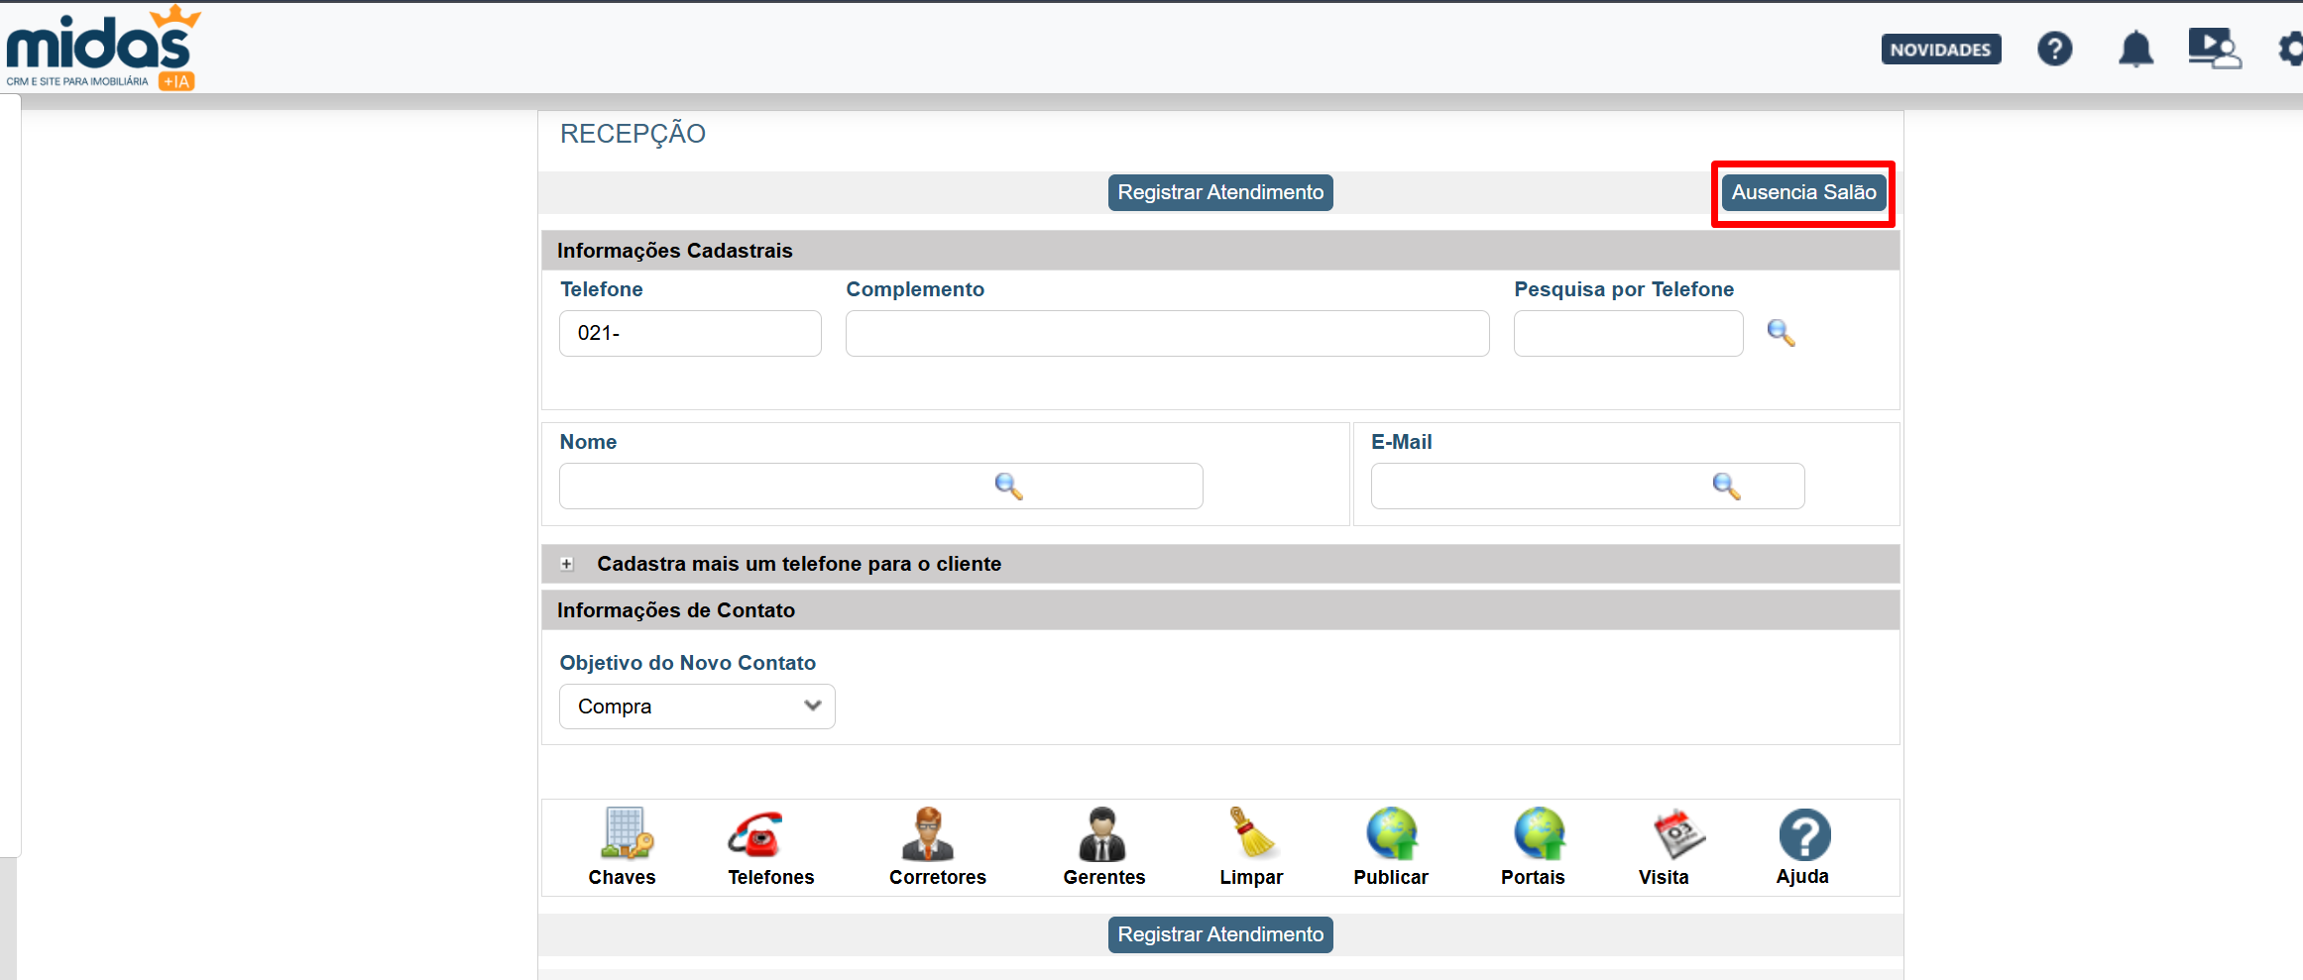Click the magnifier in the E-Mail field
Screen dimensions: 2303x980
point(1726,486)
